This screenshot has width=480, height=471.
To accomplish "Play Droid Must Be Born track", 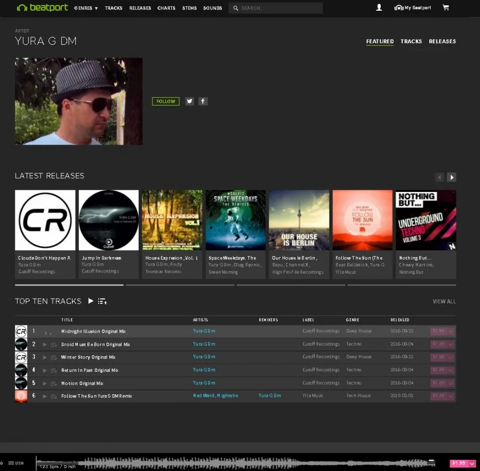I will click(45, 345).
